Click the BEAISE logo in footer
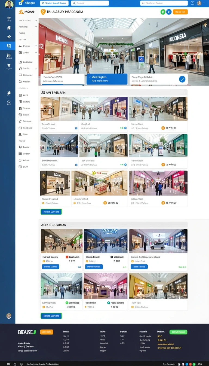The image size is (209, 366). click(x=27, y=332)
